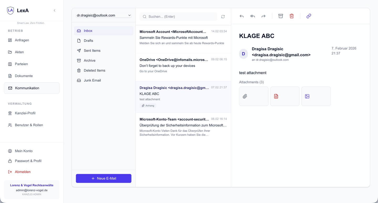Click the Neue E-Mail button
This screenshot has width=378, height=203.
pos(103,178)
